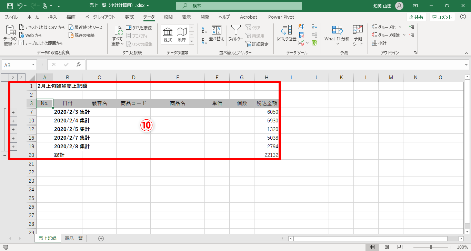471x251 pixels.
Task: Click the 小計 (Subtotal) button
Action: point(379,43)
